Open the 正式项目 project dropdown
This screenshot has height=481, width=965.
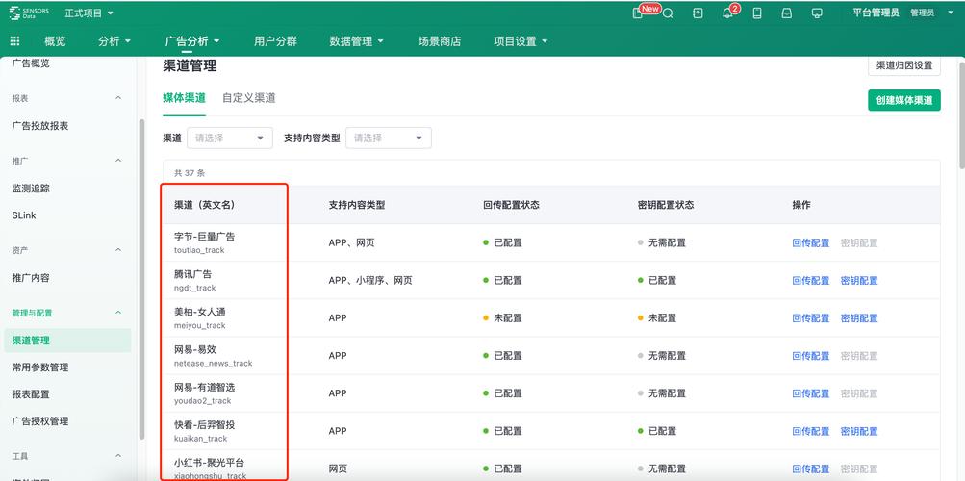(89, 13)
